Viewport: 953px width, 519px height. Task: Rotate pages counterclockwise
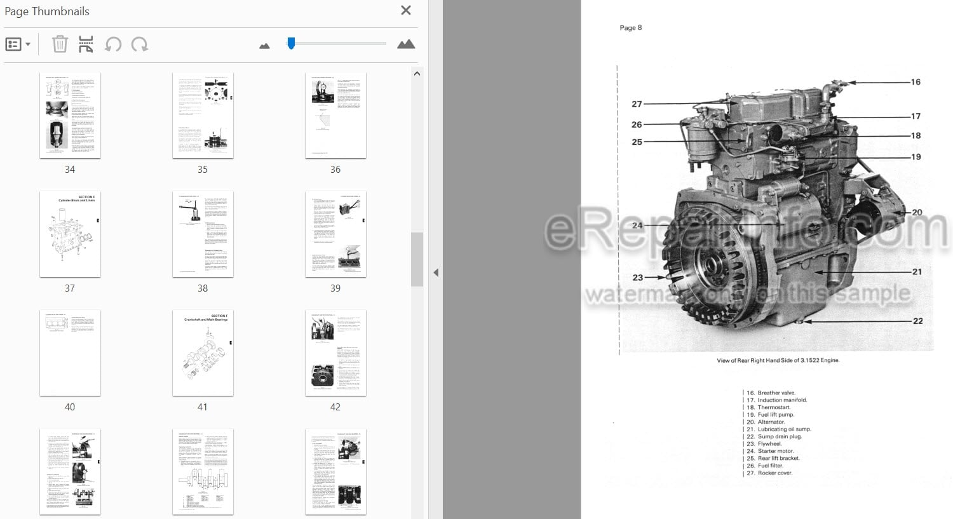(113, 44)
